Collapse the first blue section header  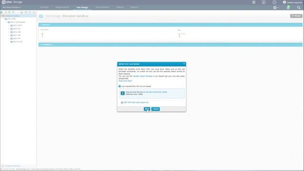pyautogui.click(x=170, y=25)
